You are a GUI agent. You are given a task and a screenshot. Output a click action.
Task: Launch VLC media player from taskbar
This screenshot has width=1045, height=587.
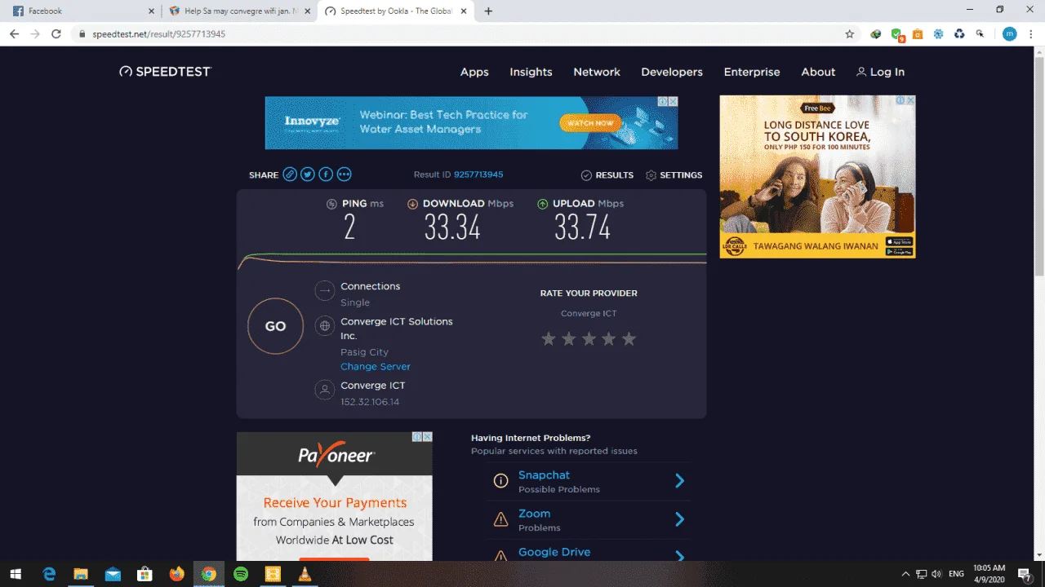point(305,574)
